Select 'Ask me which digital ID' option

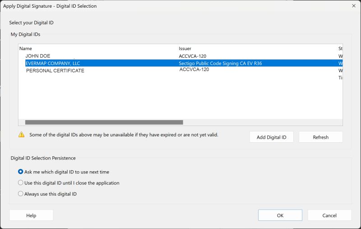[x=21, y=172]
